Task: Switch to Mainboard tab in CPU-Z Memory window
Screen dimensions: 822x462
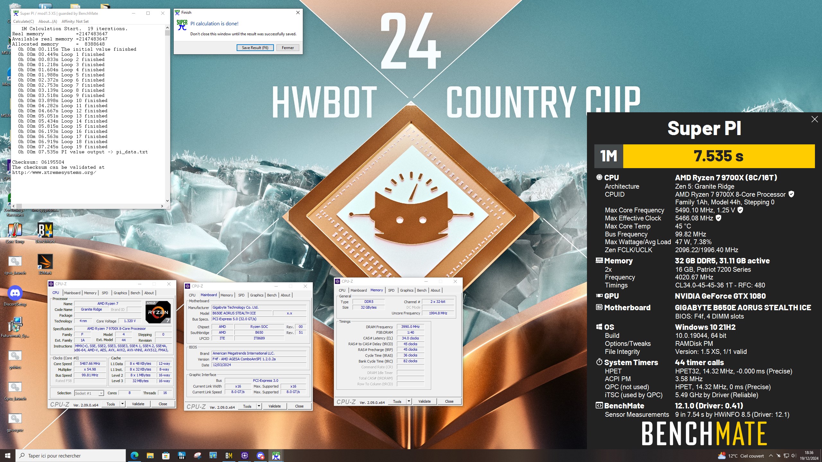Action: click(358, 290)
